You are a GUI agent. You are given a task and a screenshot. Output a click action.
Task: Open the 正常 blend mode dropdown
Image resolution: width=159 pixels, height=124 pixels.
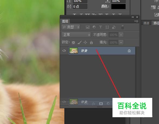(76, 35)
